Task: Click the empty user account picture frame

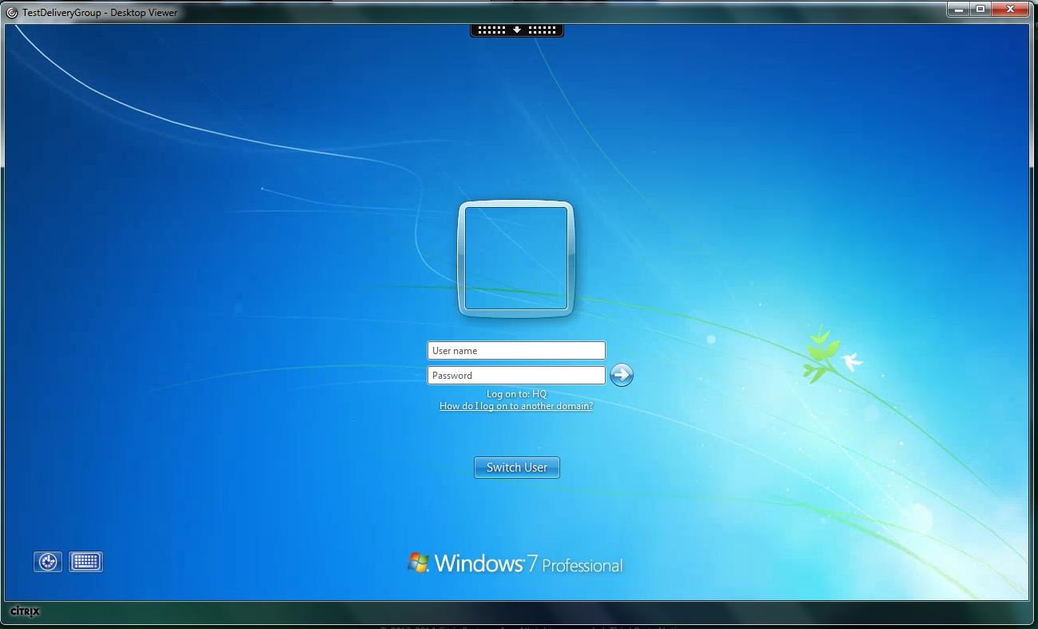Action: pos(515,258)
